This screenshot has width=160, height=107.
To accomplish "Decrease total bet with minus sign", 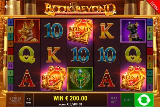I will point(15,105).
